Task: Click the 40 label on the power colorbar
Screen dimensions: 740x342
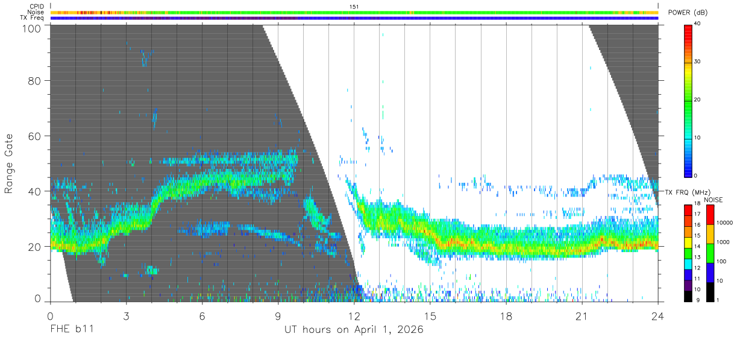Action: [x=697, y=23]
